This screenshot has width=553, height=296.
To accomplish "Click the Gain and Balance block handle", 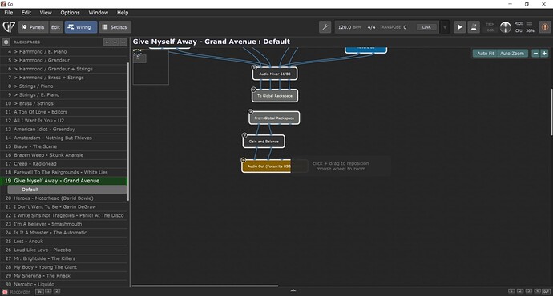I will point(244,135).
